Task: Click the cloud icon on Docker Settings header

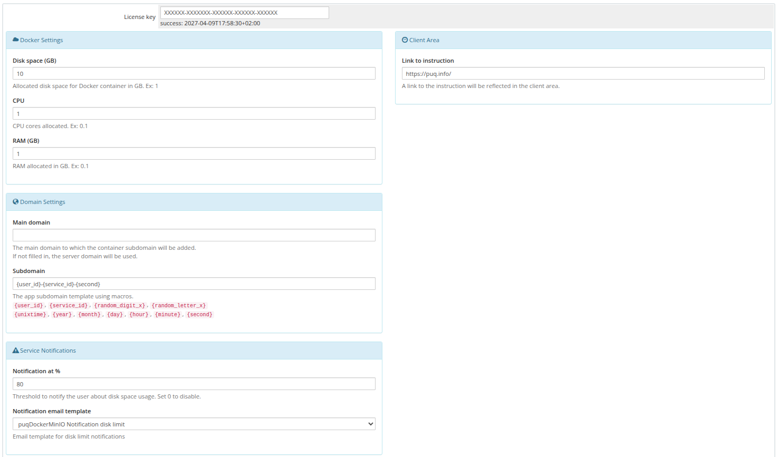Action: (x=16, y=40)
